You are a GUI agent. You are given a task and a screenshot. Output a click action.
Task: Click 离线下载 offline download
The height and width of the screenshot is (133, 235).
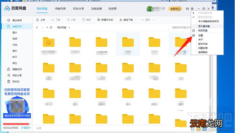coord(126,20)
